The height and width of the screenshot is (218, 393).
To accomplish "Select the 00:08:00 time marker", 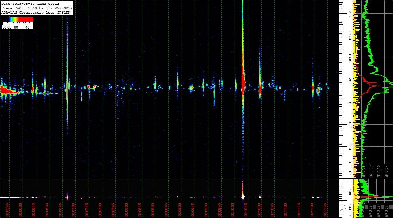I will pos(127,210).
